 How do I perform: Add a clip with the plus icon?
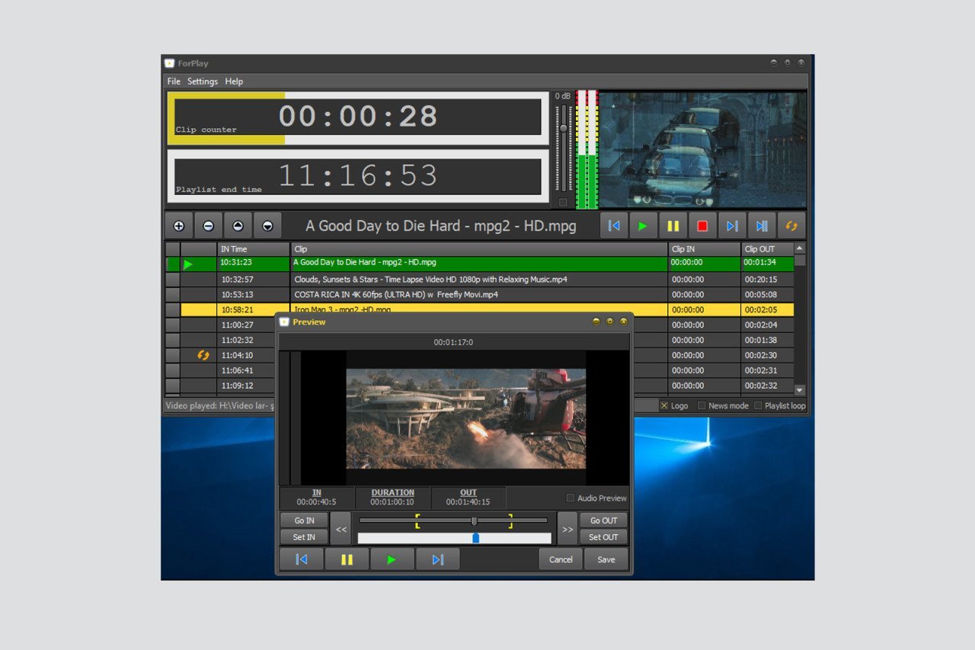point(179,226)
